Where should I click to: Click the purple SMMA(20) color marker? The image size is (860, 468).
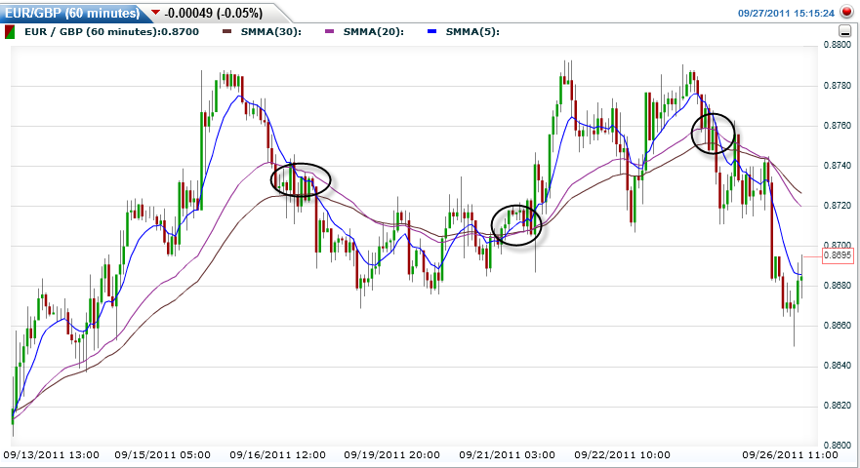pyautogui.click(x=330, y=32)
